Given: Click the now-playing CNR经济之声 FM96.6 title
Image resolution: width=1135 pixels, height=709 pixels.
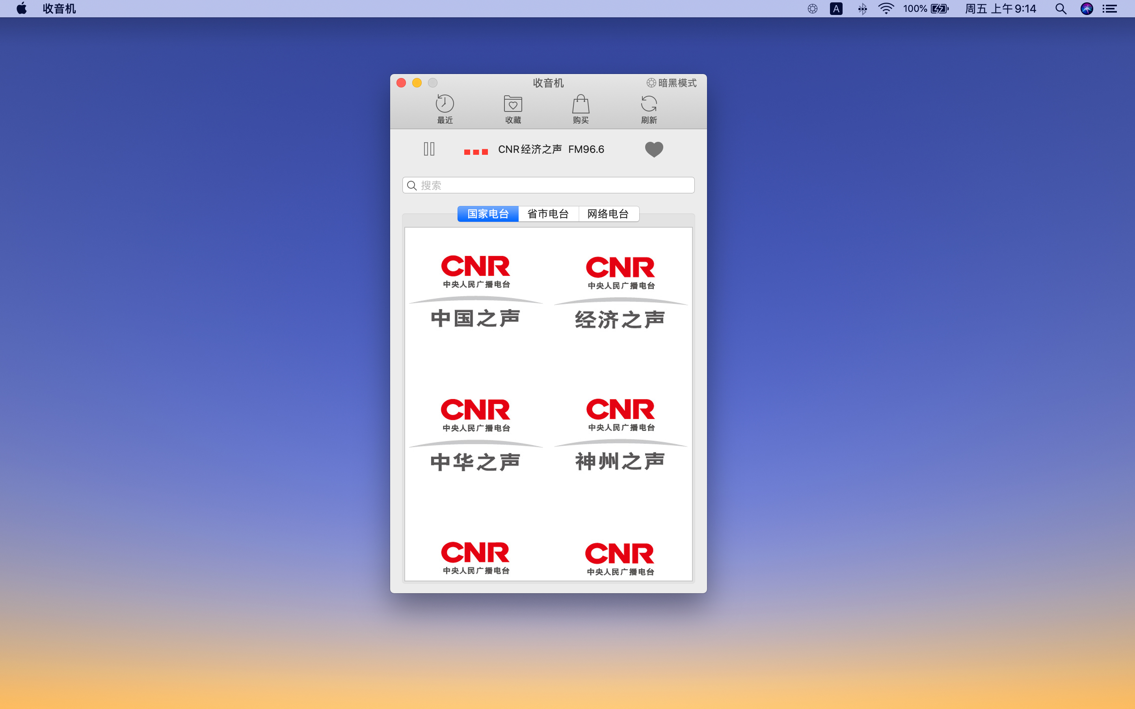Looking at the screenshot, I should coord(551,149).
